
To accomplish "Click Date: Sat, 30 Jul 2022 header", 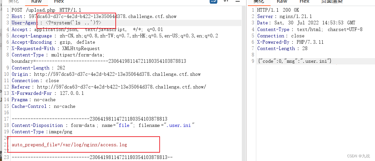I will coord(306,23).
